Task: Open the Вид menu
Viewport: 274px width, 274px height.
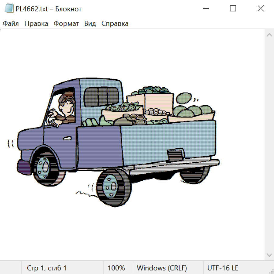Action: coord(90,24)
